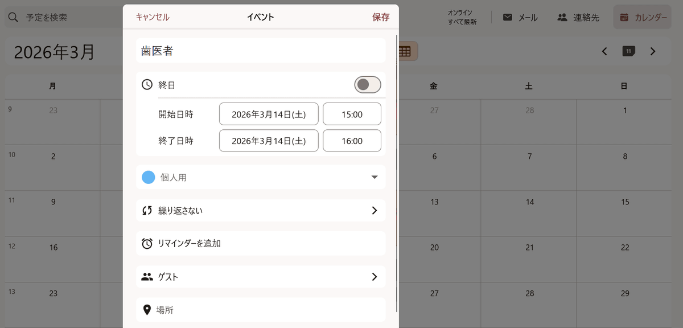Screen dimensions: 683x328
Task: Open Mail via envelope icon
Action: 508,18
